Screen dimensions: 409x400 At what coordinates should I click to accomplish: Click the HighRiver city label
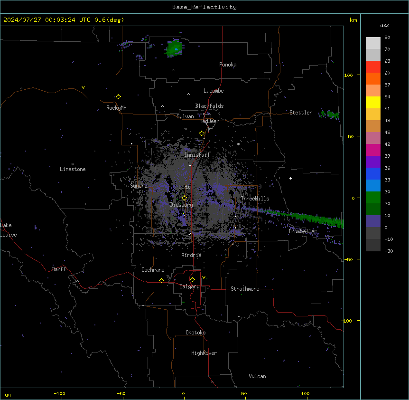[x=204, y=353]
